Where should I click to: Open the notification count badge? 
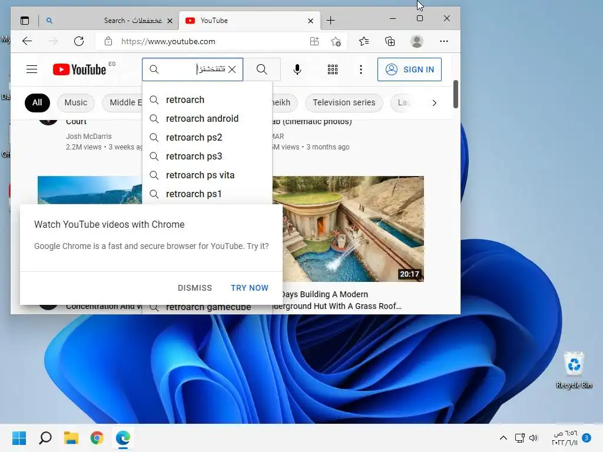(x=587, y=438)
